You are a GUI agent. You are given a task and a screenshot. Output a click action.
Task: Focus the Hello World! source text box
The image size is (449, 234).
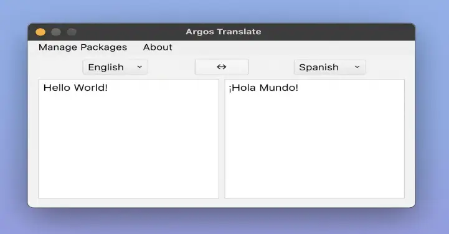click(128, 139)
